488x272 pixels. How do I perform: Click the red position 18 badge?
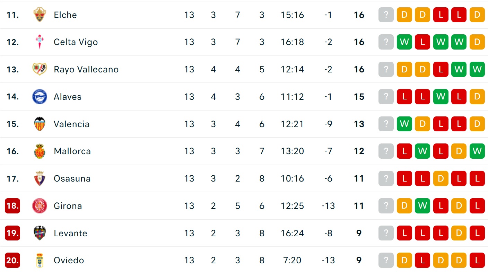pos(12,206)
